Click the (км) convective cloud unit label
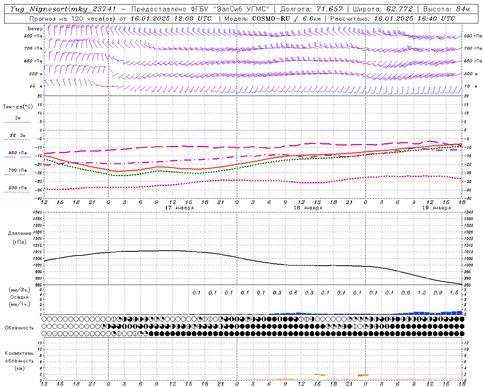This screenshot has height=387, width=484. pos(19,368)
